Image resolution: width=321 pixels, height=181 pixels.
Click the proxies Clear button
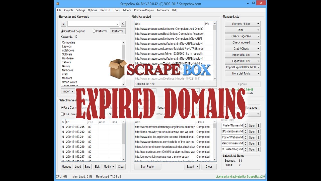click(x=121, y=167)
